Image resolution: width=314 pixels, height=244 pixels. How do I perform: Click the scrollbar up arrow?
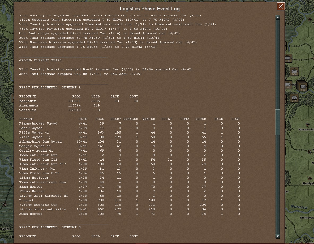pyautogui.click(x=278, y=18)
